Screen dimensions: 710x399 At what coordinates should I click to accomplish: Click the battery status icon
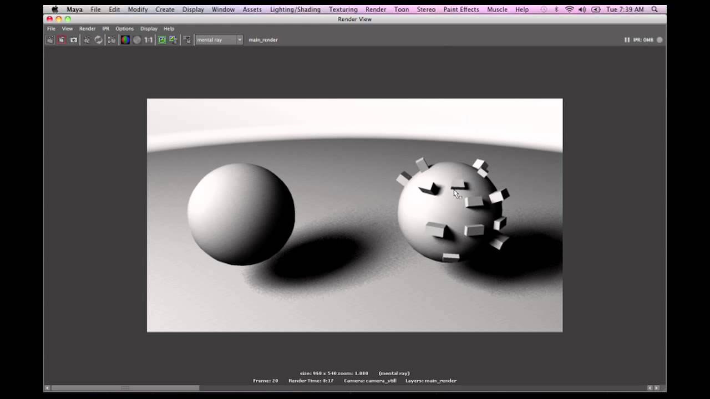[x=596, y=9]
